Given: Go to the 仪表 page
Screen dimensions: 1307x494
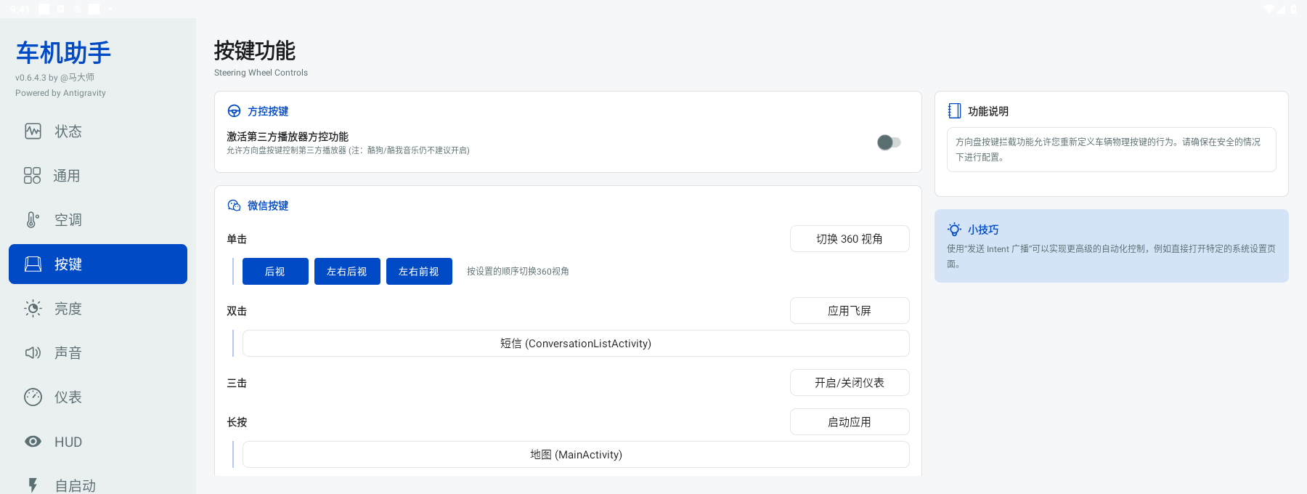Looking at the screenshot, I should click(x=98, y=397).
